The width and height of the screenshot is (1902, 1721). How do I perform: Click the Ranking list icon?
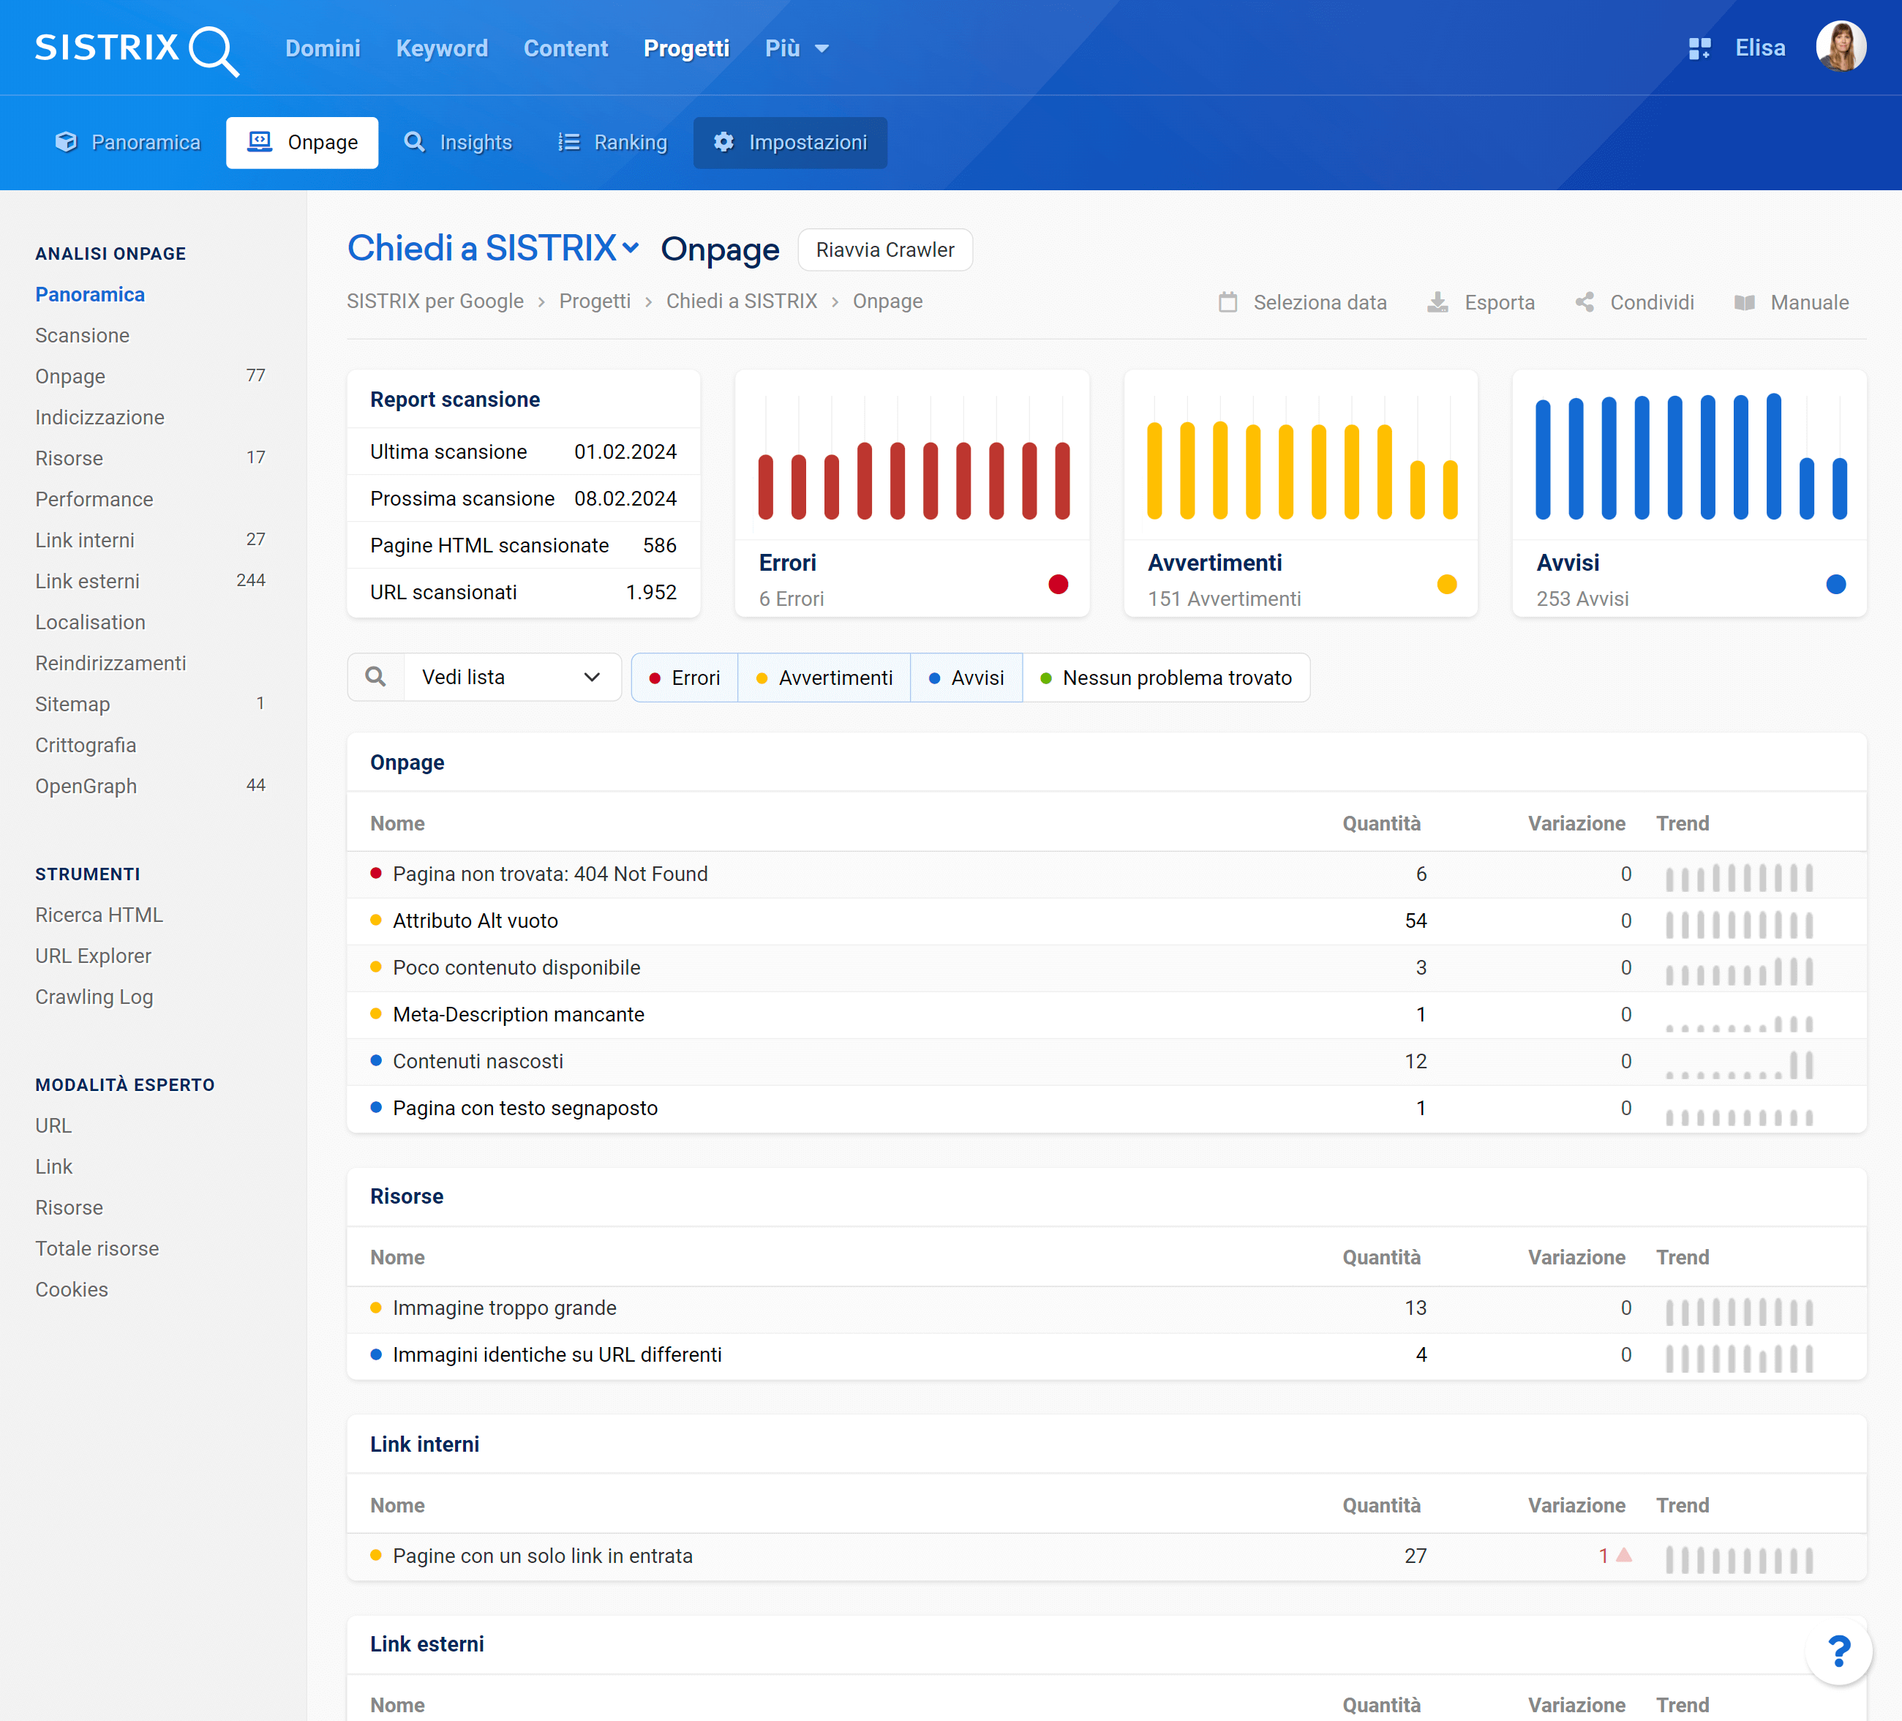point(569,143)
